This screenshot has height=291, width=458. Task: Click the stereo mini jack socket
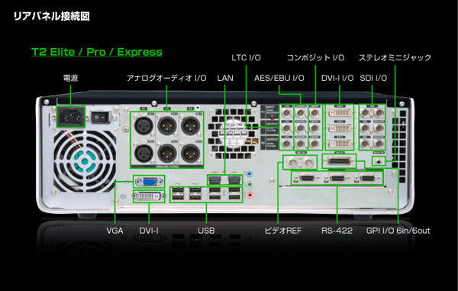pyautogui.click(x=379, y=160)
